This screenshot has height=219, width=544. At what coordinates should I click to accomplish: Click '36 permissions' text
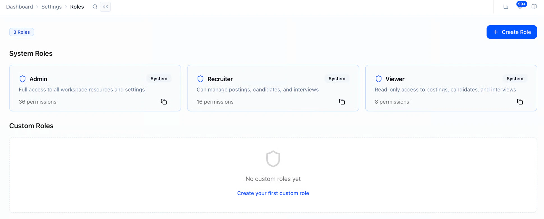point(38,102)
